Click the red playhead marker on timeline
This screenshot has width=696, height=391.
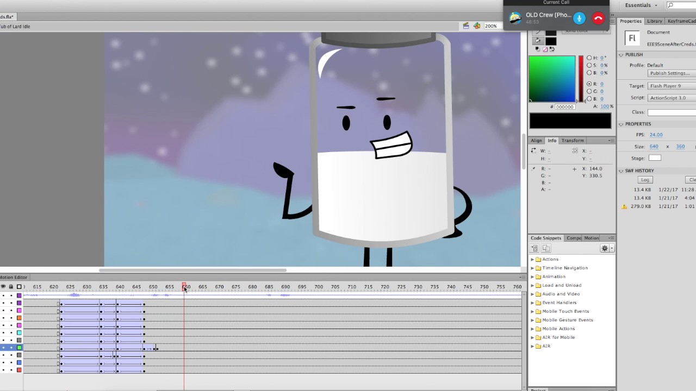click(184, 286)
